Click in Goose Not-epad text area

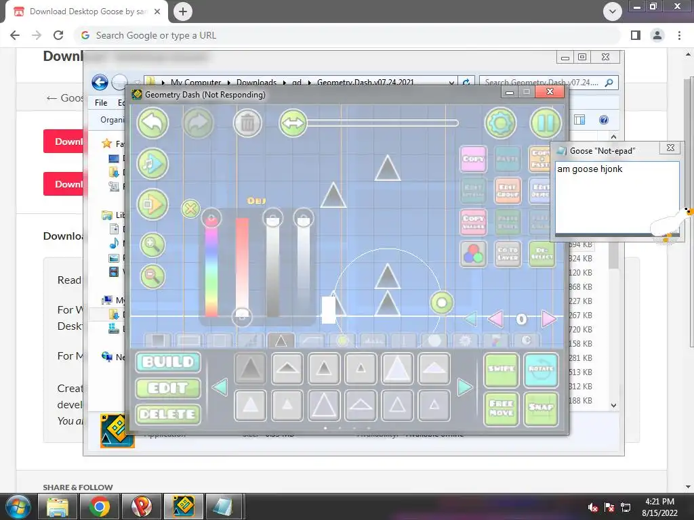tap(617, 198)
